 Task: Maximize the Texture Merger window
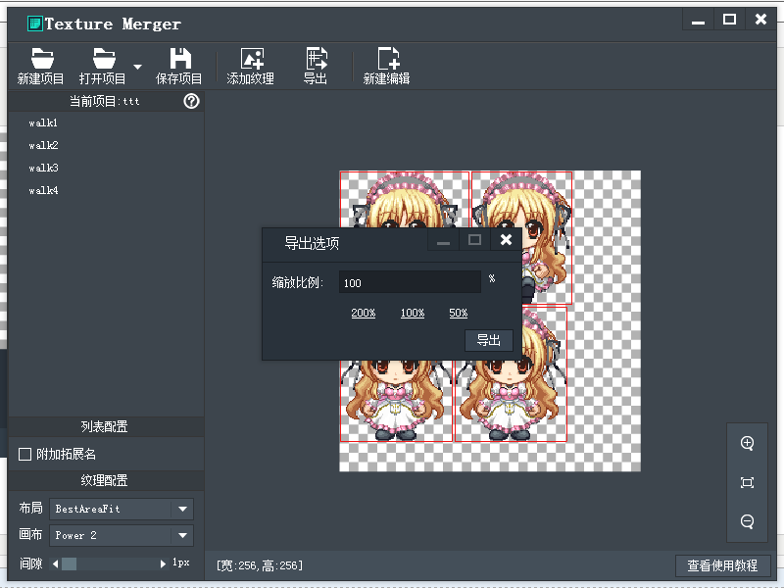729,21
